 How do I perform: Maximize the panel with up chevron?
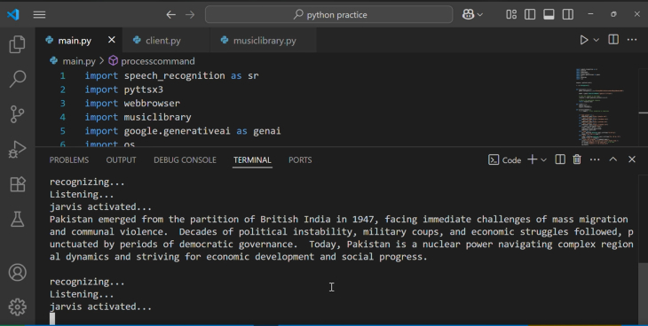(612, 159)
